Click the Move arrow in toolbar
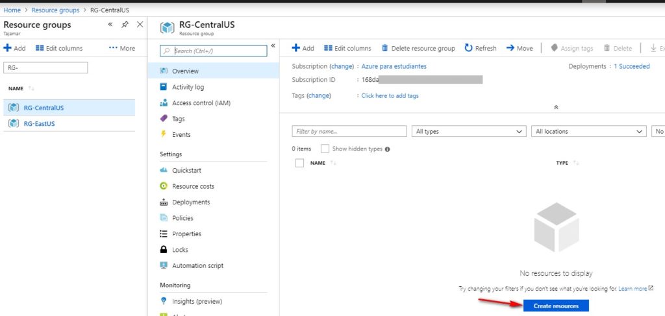665x316 pixels. pyautogui.click(x=510, y=48)
